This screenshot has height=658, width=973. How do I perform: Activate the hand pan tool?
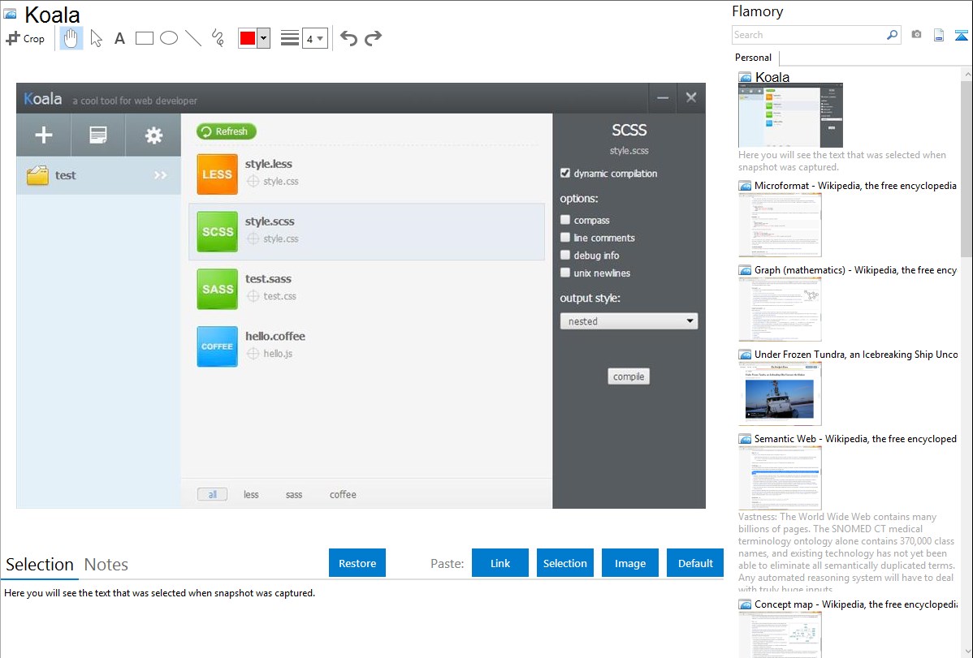71,38
